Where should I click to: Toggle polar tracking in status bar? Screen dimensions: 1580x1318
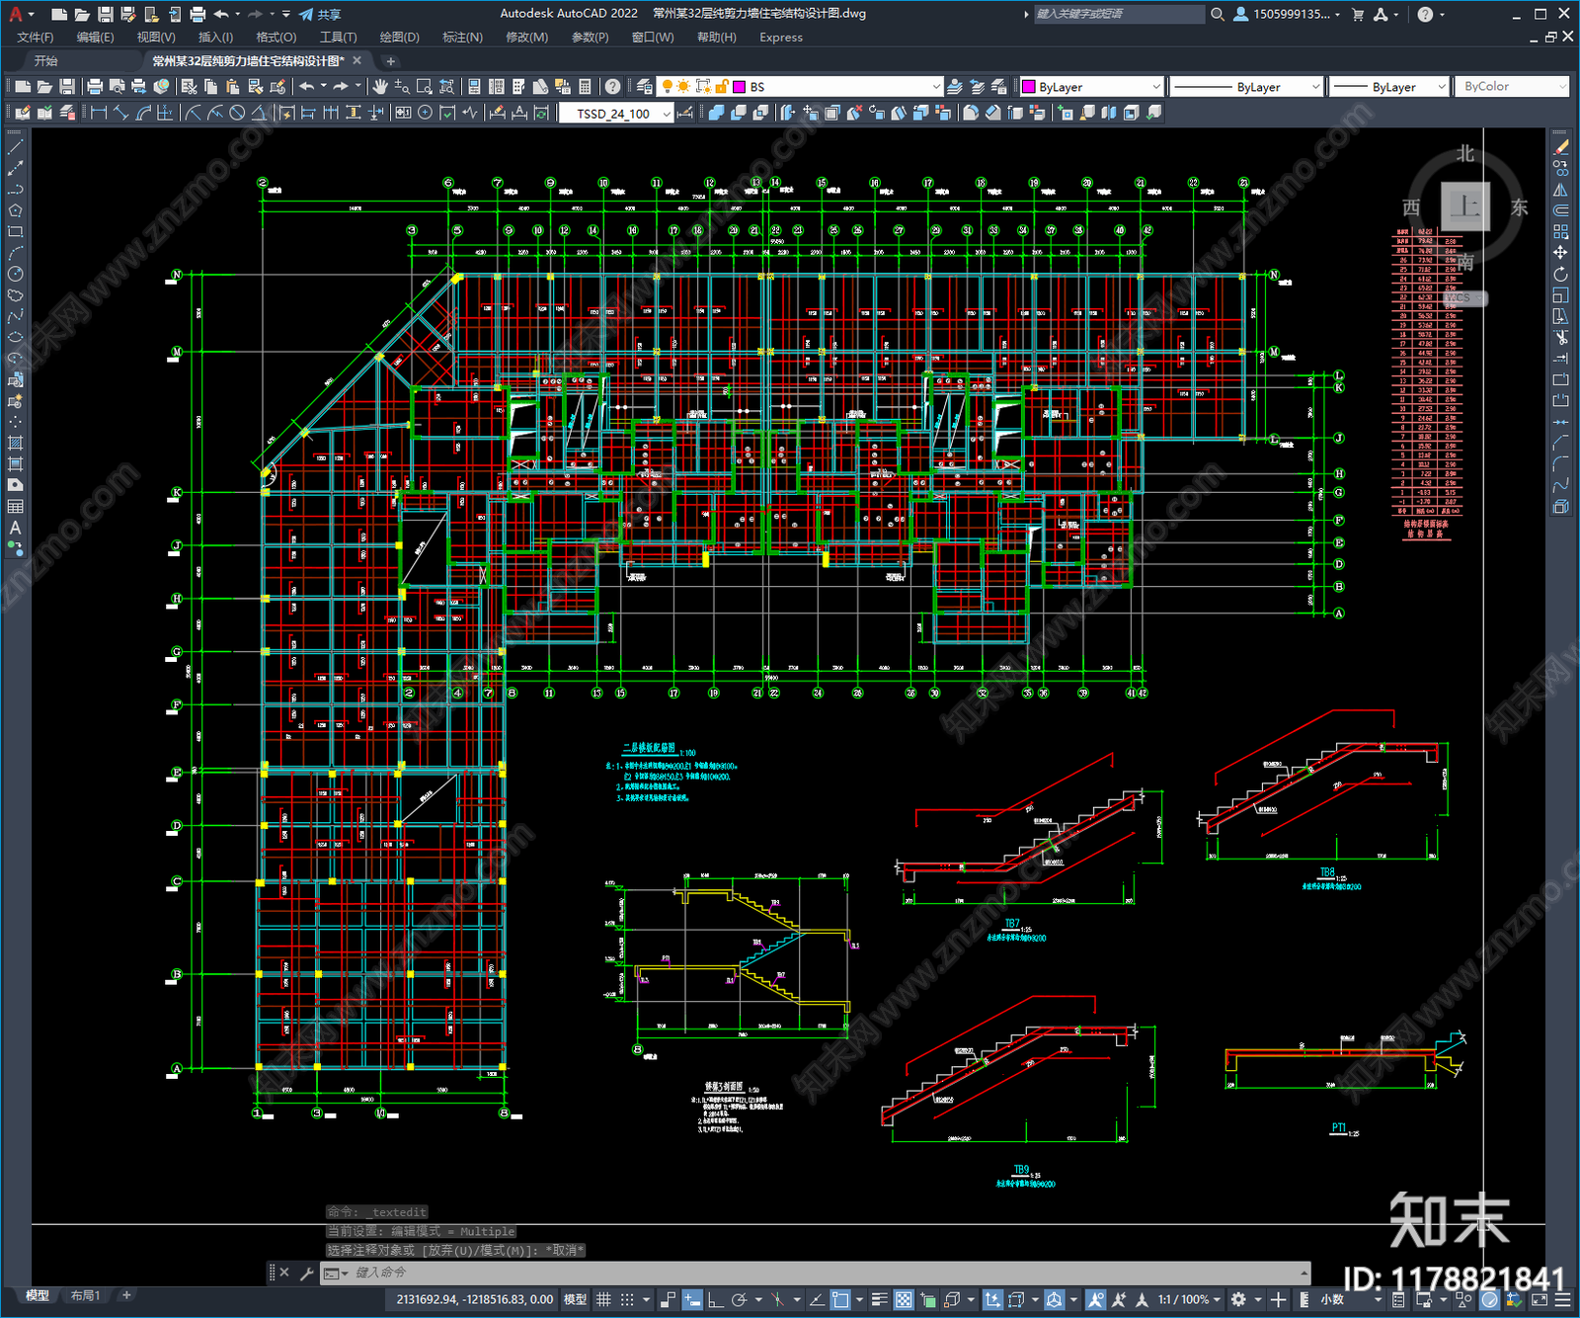[x=739, y=1299]
